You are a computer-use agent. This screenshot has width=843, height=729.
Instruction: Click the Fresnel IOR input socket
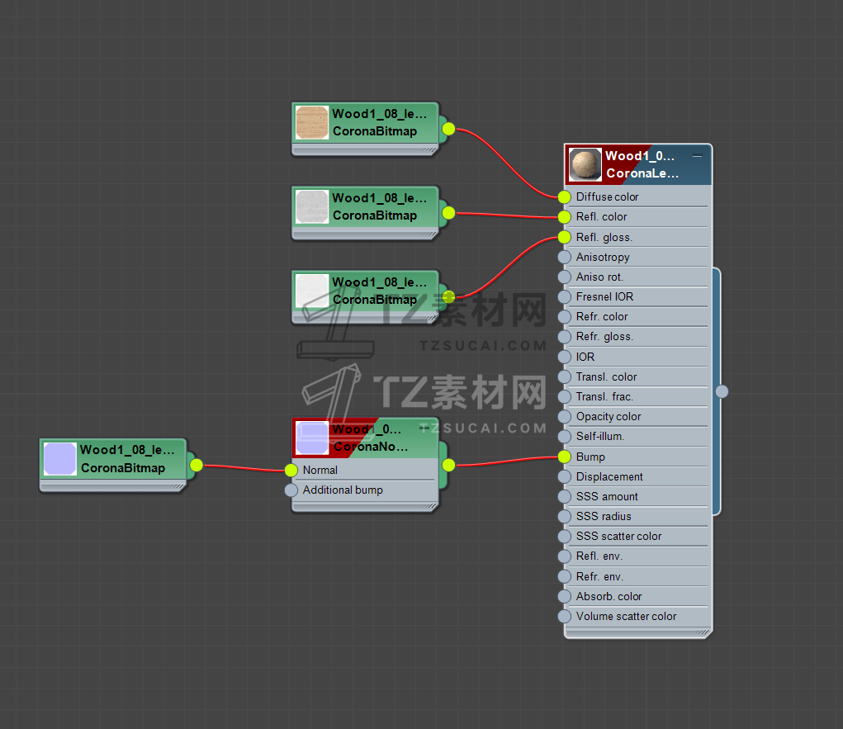pyautogui.click(x=564, y=296)
